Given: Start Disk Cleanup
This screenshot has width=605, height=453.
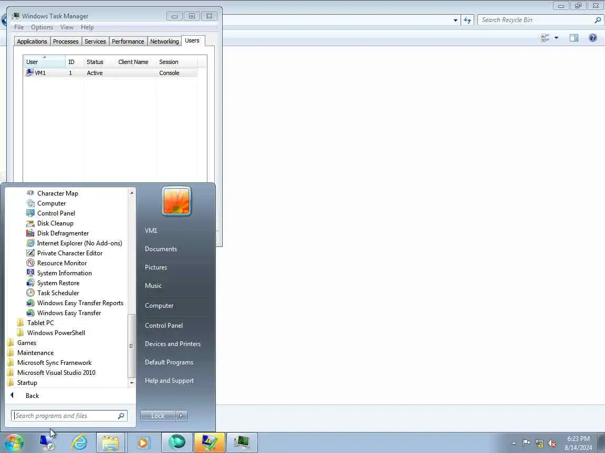Looking at the screenshot, I should (x=50, y=223).
